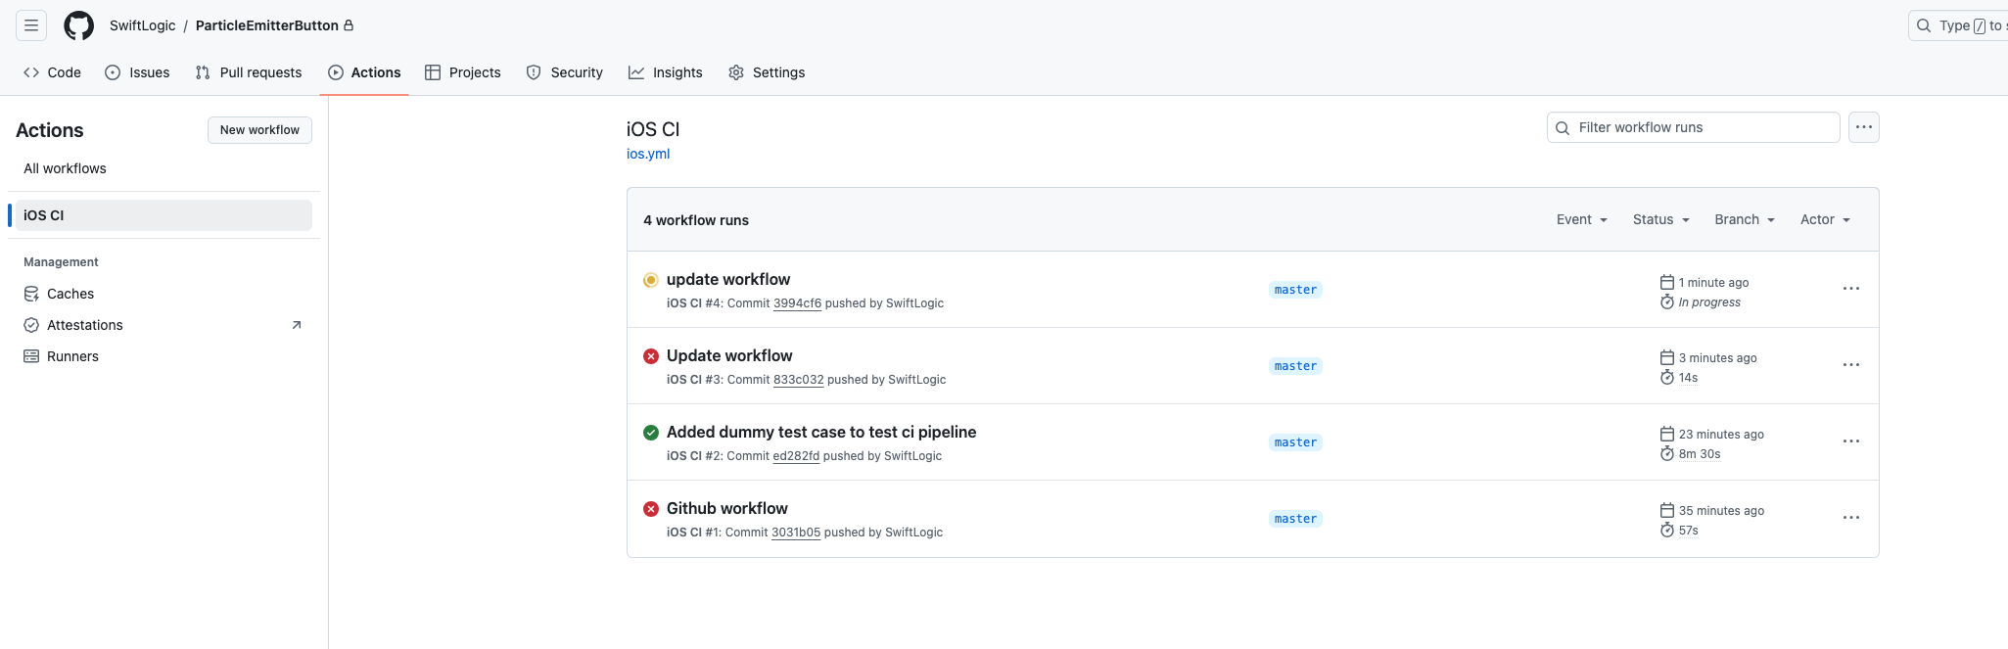
Task: Go to the Insights tab
Action: click(666, 72)
